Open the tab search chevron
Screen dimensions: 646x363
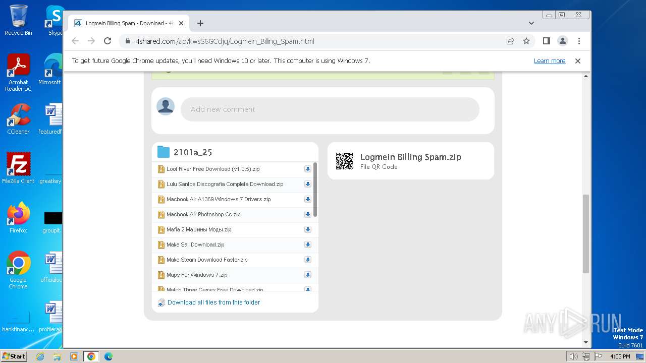[531, 23]
